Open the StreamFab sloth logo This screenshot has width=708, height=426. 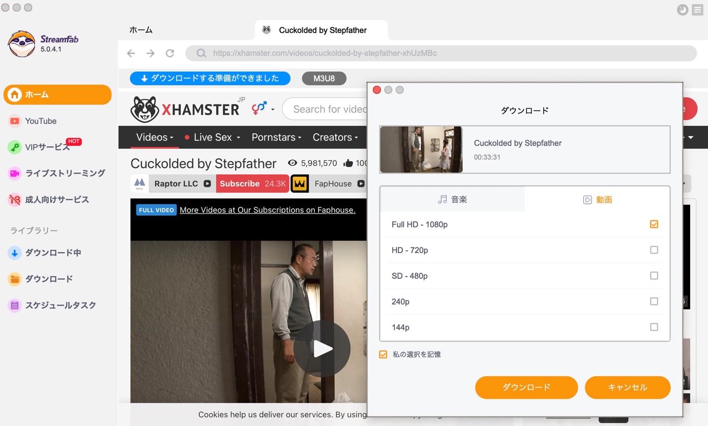[22, 44]
